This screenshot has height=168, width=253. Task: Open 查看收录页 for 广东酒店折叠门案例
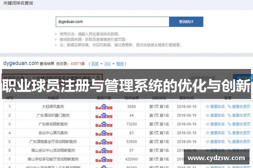(x=239, y=116)
